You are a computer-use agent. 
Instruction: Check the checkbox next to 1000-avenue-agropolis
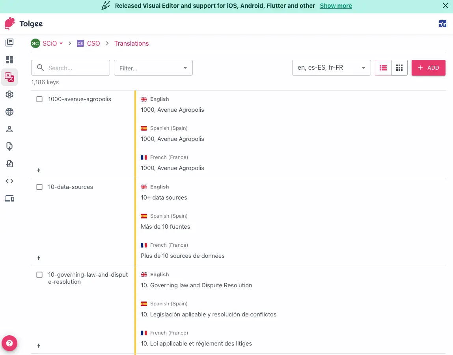39,99
